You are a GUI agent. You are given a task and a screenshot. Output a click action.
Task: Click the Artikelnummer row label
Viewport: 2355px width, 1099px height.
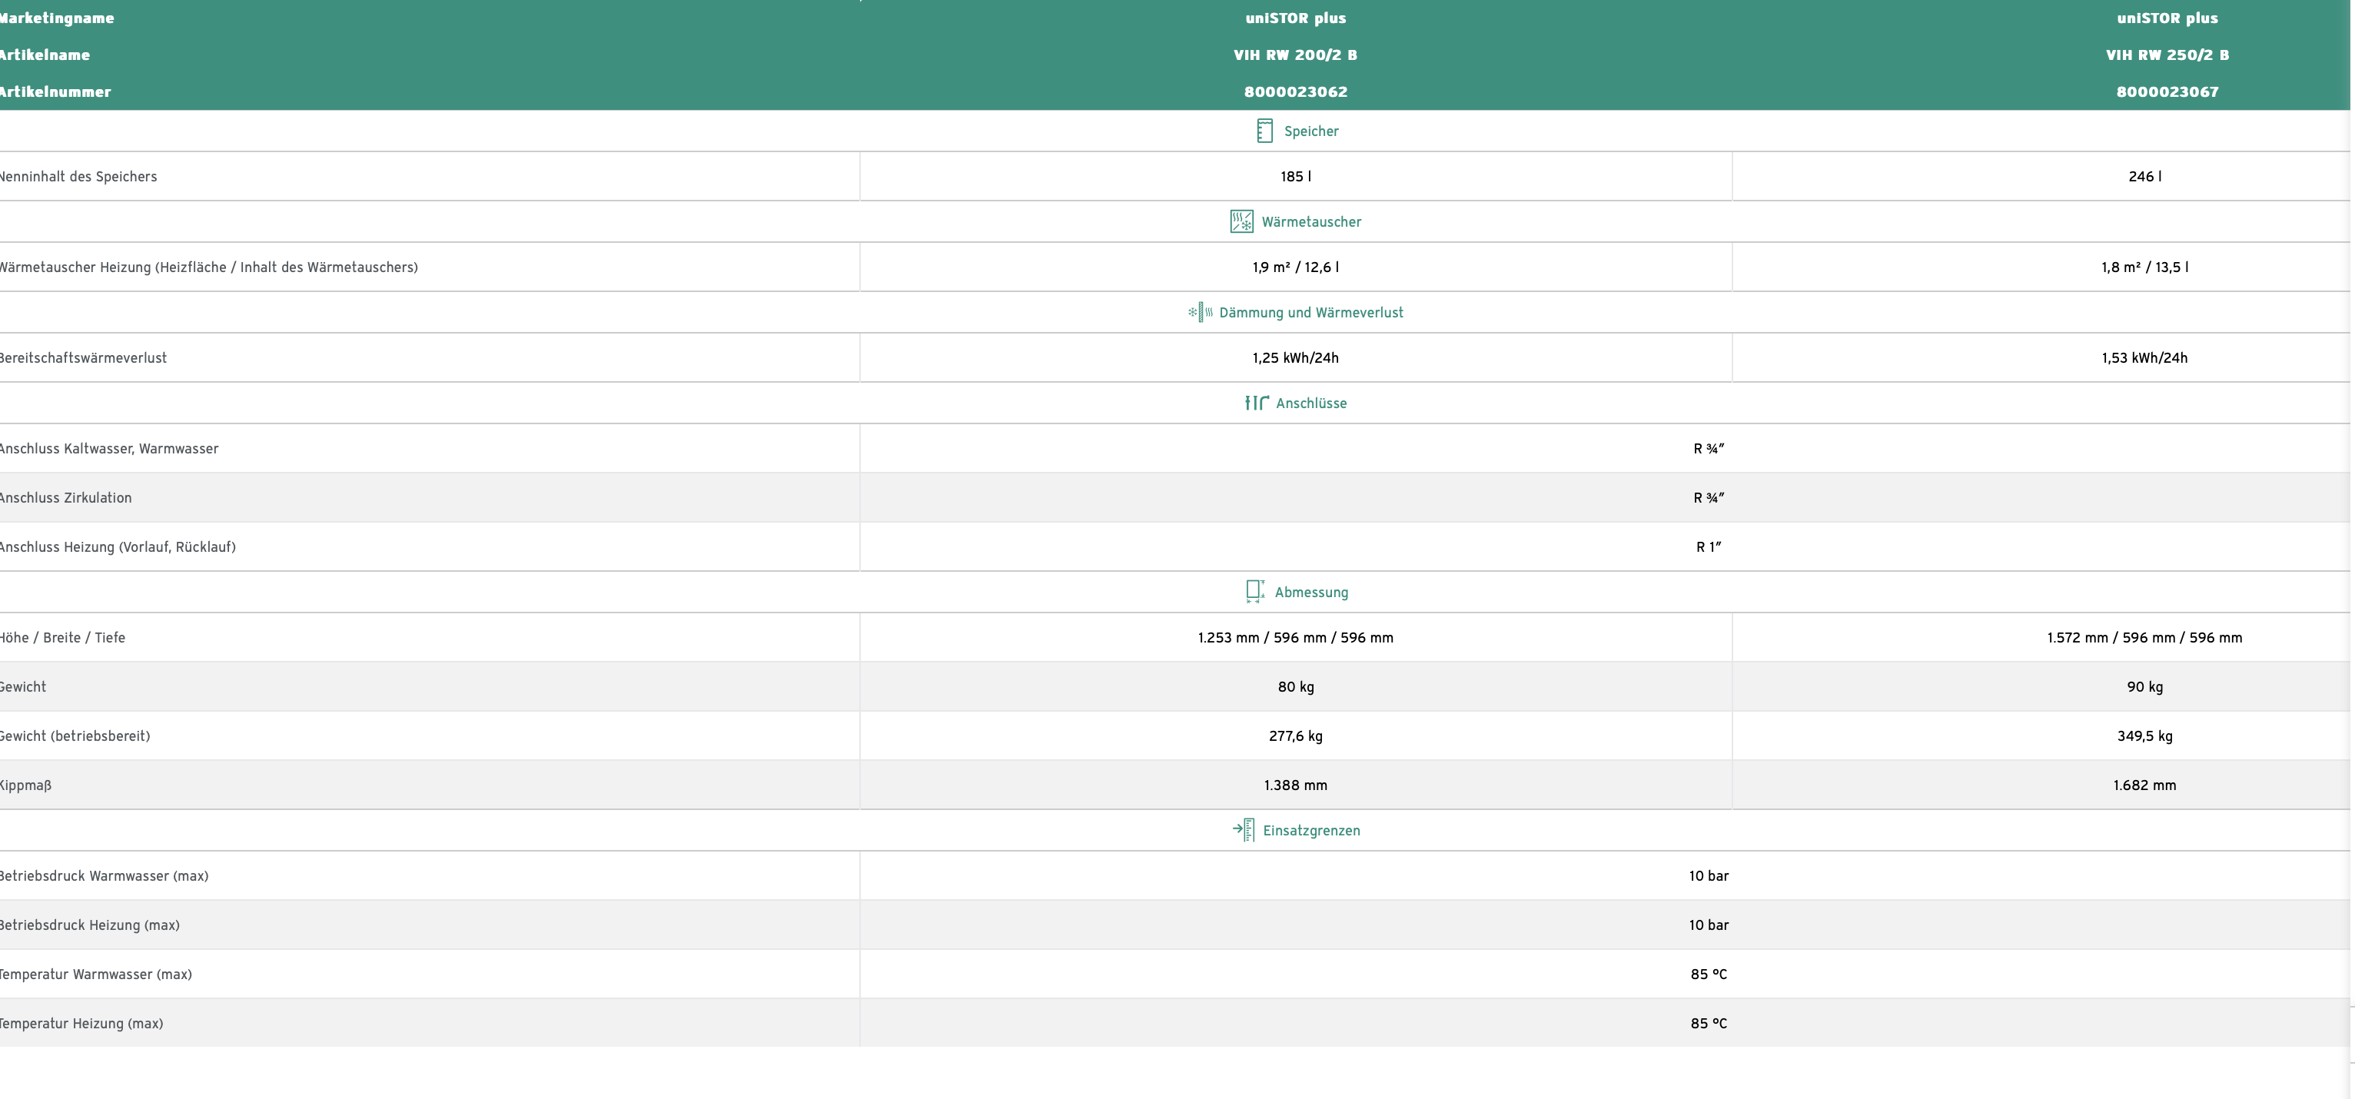tap(55, 91)
